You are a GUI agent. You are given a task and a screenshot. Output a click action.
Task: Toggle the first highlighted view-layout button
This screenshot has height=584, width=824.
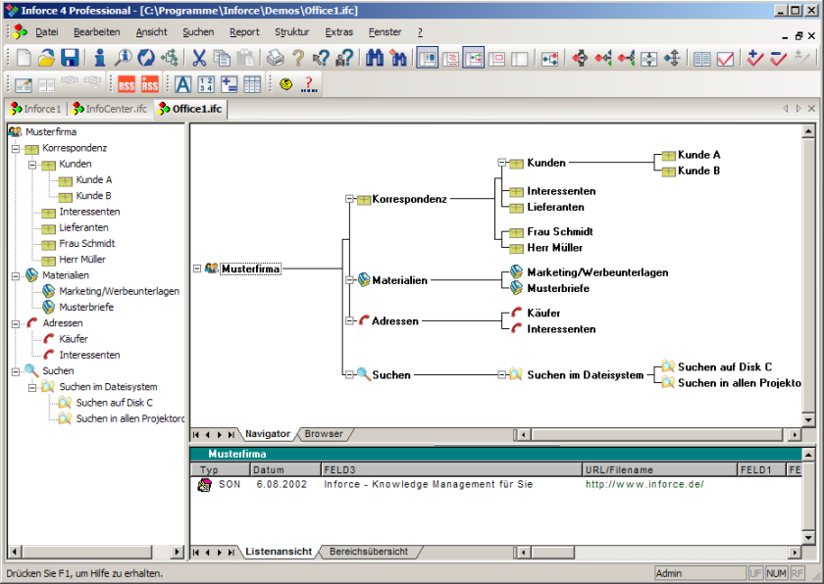[428, 59]
